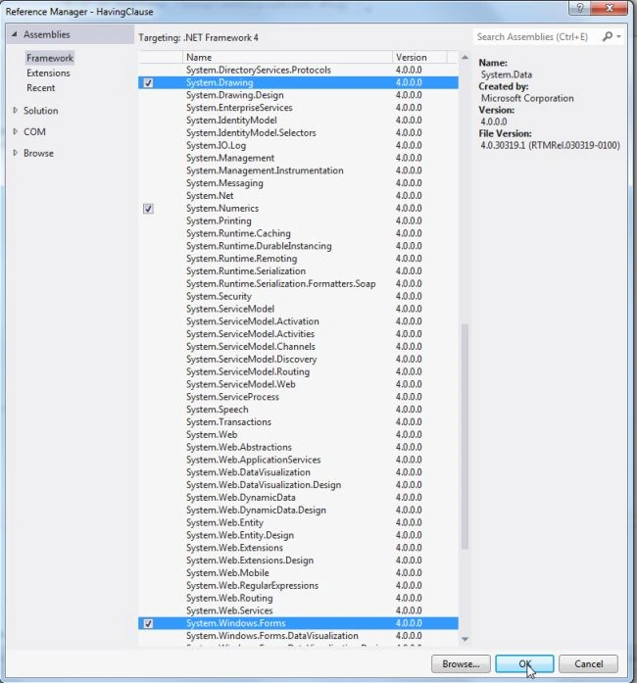
Task: Select System.IO.Log row
Action: (299, 145)
